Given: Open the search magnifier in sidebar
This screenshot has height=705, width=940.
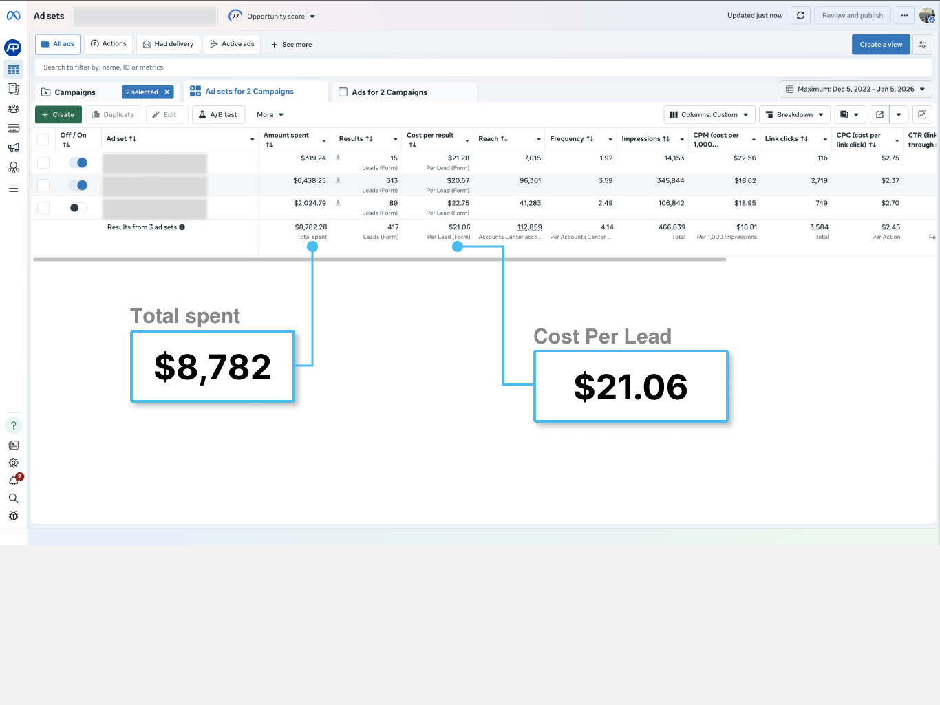Looking at the screenshot, I should (x=13, y=498).
